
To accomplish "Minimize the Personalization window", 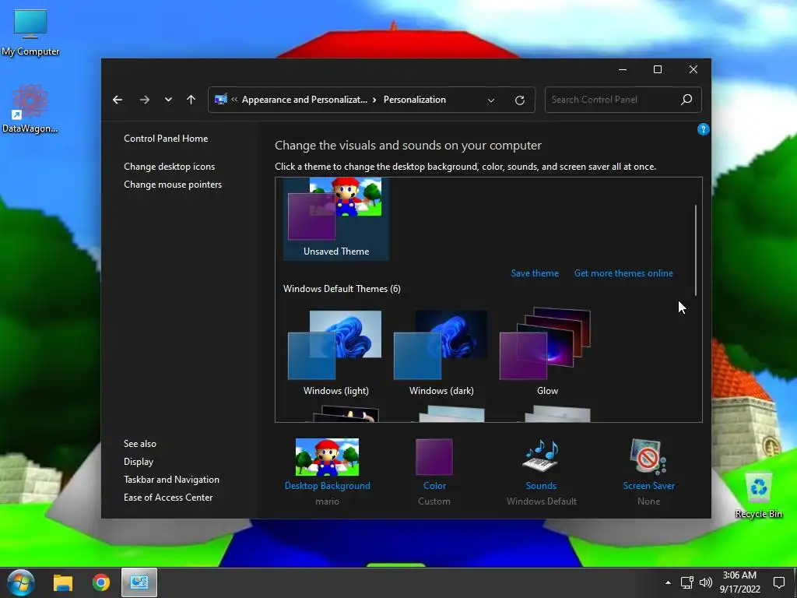I will pos(622,69).
